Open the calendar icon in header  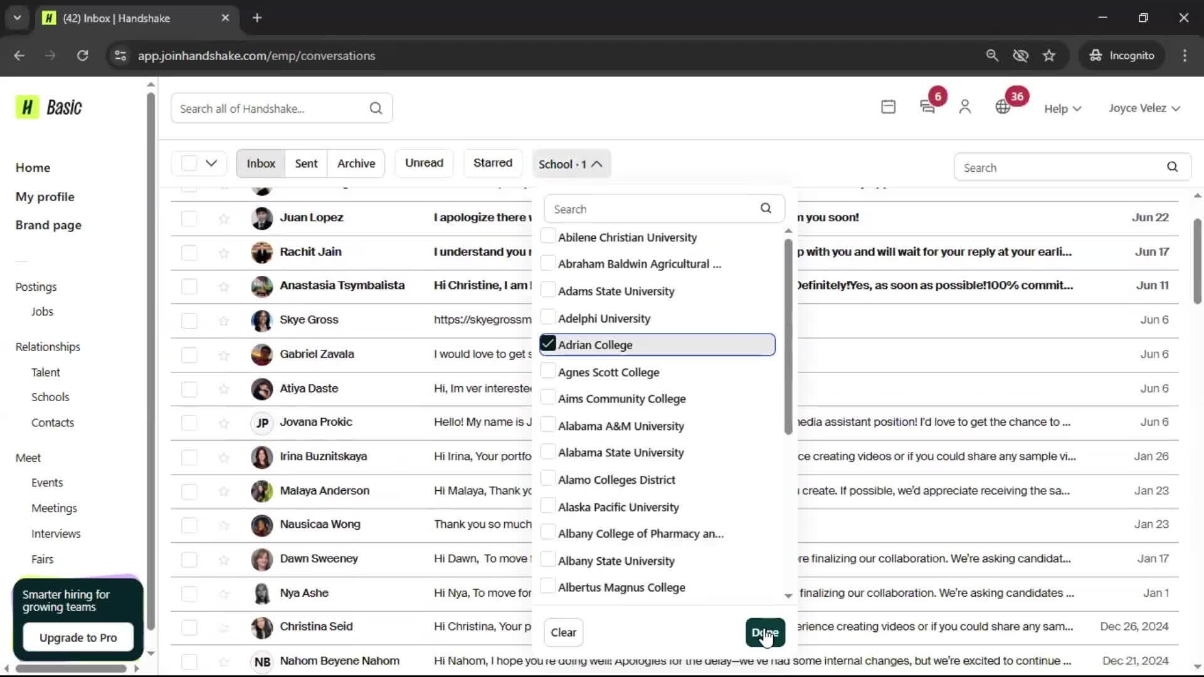(888, 107)
